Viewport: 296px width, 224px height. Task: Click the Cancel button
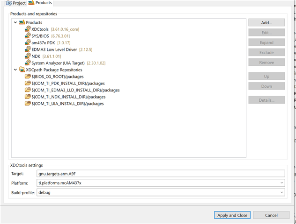pyautogui.click(x=271, y=215)
